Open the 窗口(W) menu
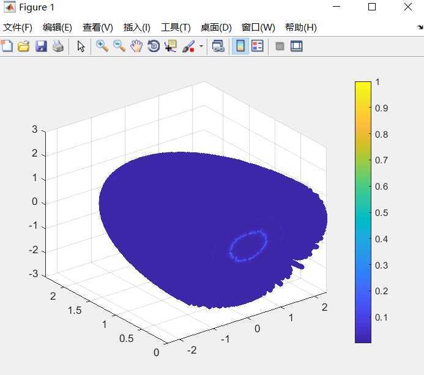 point(258,28)
